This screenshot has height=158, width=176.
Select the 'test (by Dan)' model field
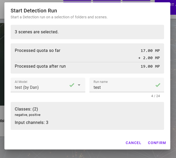click(x=39, y=87)
